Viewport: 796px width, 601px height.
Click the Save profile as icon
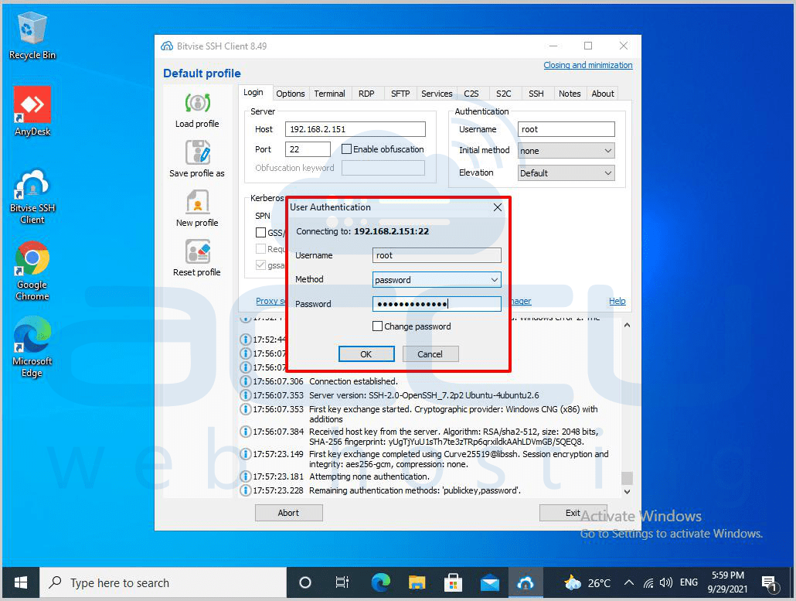[198, 152]
